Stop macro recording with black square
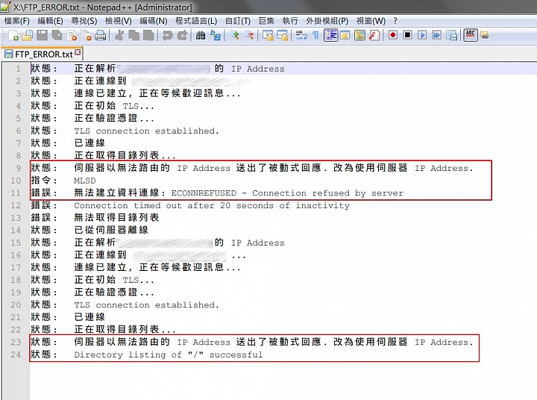Image resolution: width=537 pixels, height=400 pixels. point(407,35)
